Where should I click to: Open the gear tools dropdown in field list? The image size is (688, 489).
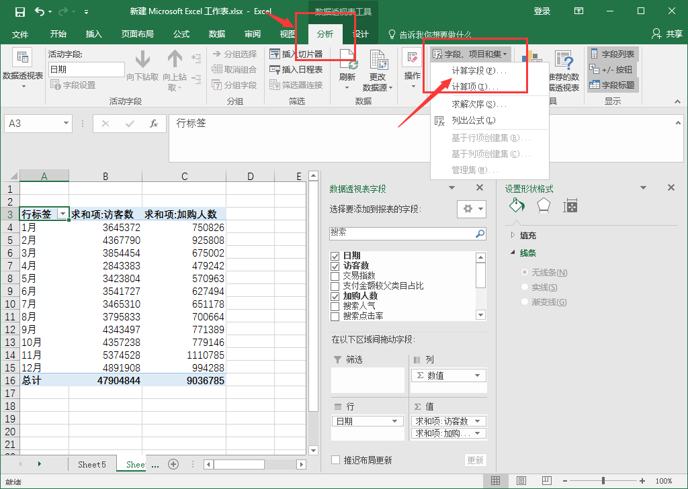(x=471, y=209)
